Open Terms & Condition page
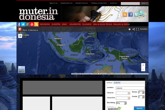The height and width of the screenshot is (110, 165). (99, 3)
